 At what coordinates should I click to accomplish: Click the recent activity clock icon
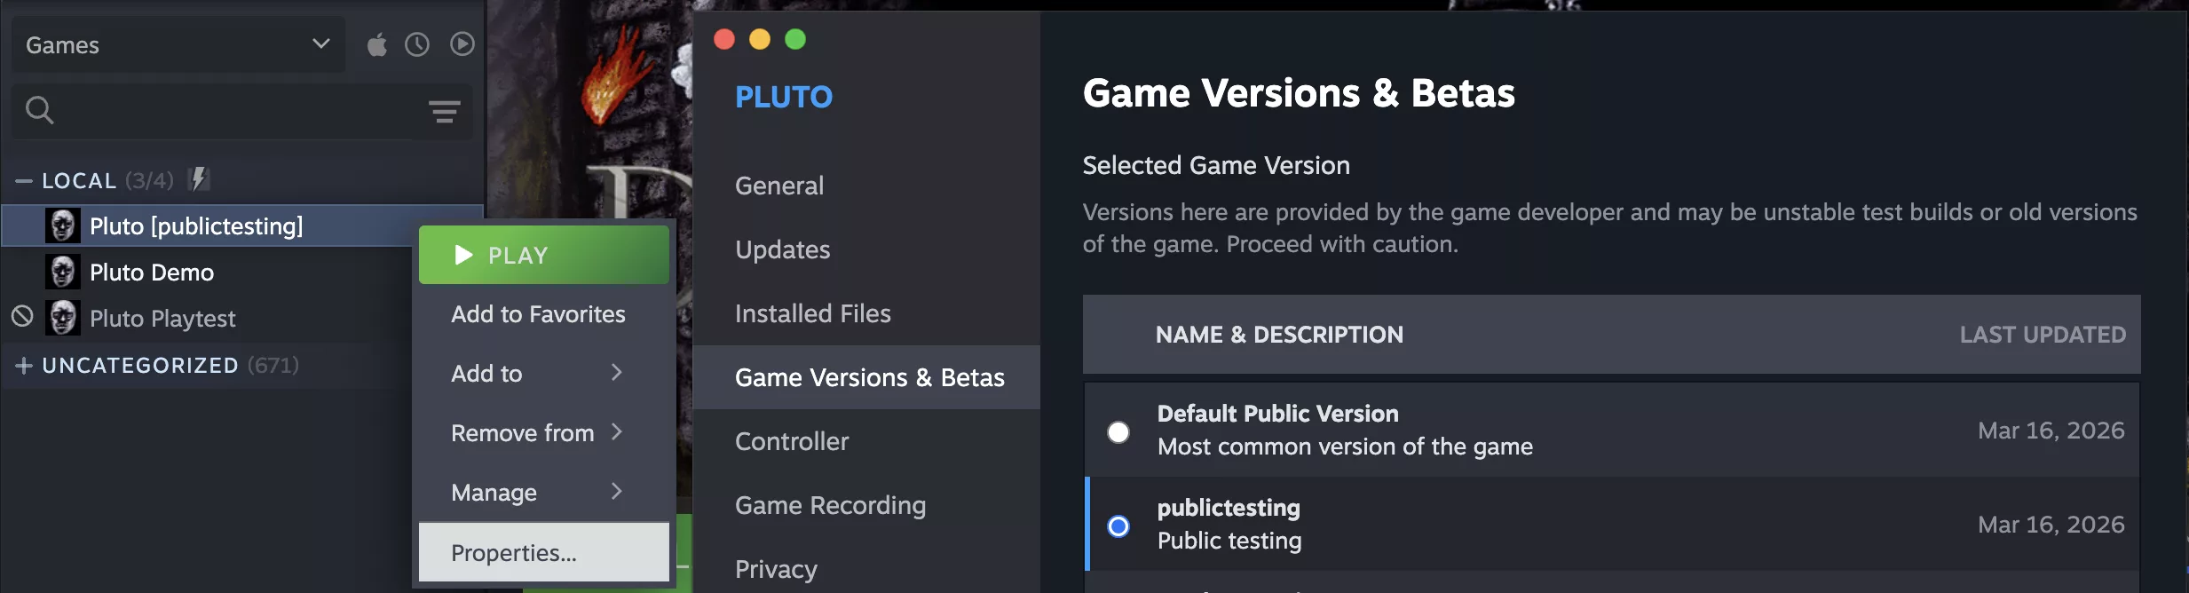[x=417, y=44]
